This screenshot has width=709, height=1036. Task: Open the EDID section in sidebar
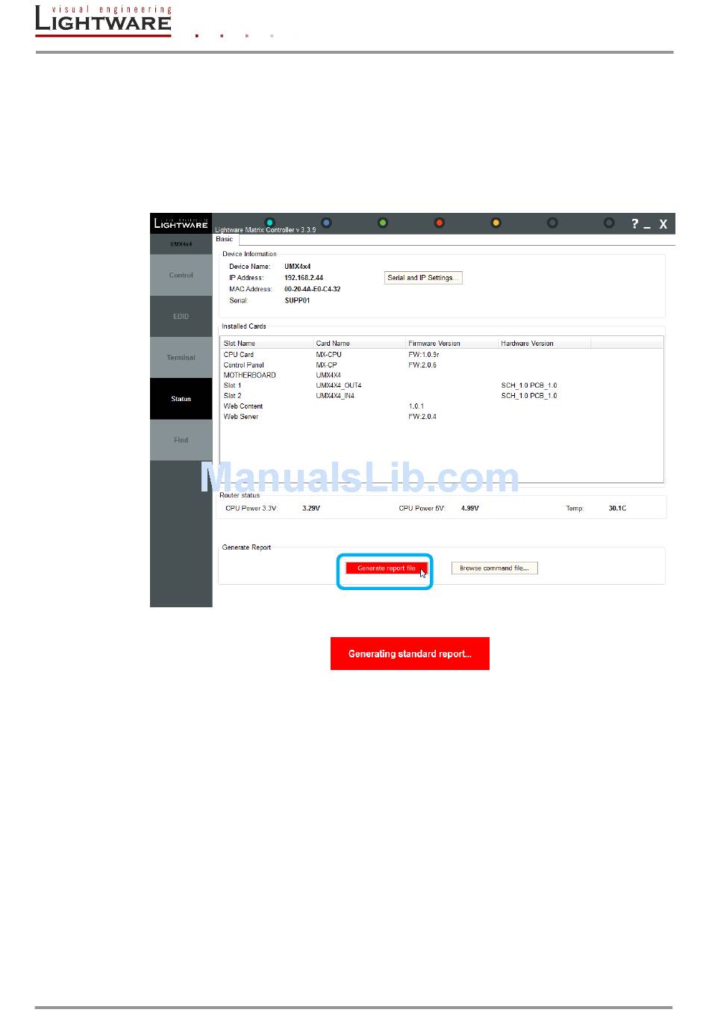(181, 317)
